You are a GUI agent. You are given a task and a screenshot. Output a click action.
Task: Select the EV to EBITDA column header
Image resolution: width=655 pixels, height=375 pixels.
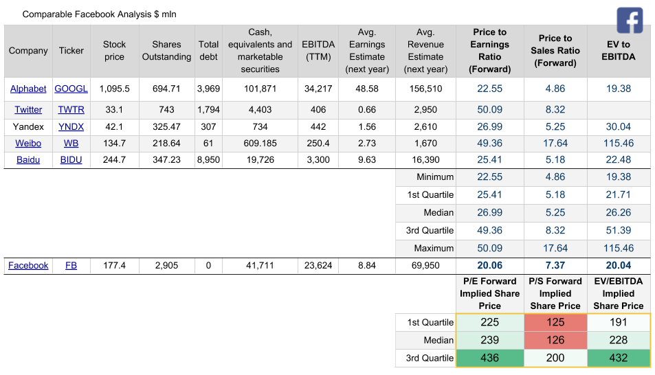point(618,51)
